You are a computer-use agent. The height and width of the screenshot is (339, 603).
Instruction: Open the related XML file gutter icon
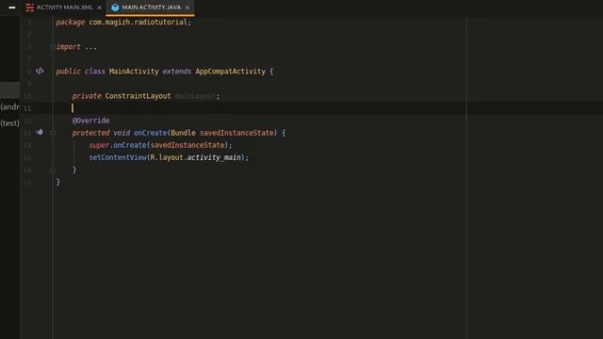40,72
